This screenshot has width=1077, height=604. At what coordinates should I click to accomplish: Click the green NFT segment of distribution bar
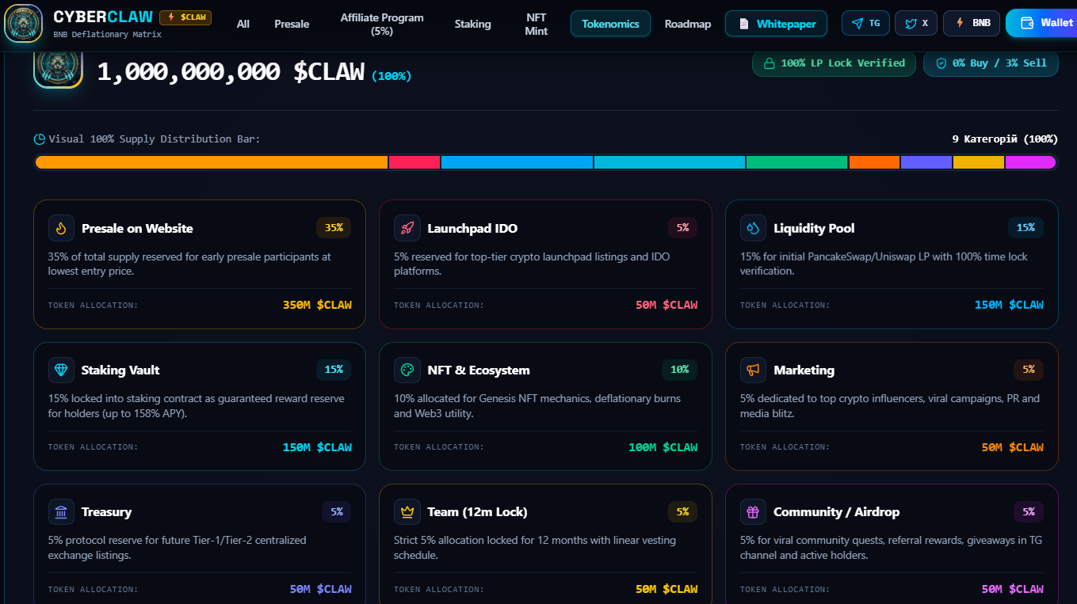click(x=796, y=162)
